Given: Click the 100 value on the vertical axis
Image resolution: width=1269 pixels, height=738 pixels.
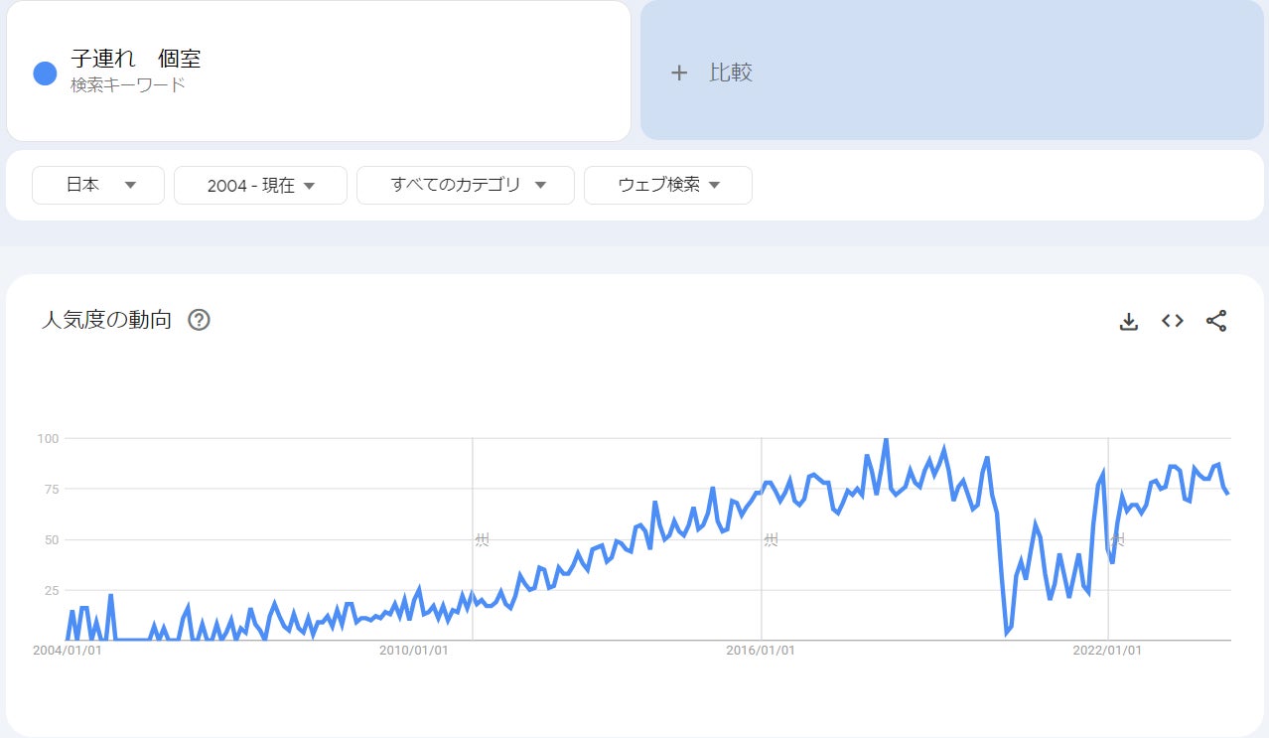Looking at the screenshot, I should point(49,438).
